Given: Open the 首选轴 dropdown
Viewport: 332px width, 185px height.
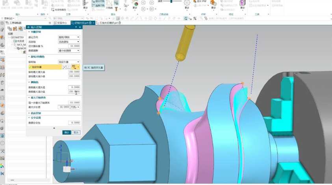Looking at the screenshot, I should 69,42.
